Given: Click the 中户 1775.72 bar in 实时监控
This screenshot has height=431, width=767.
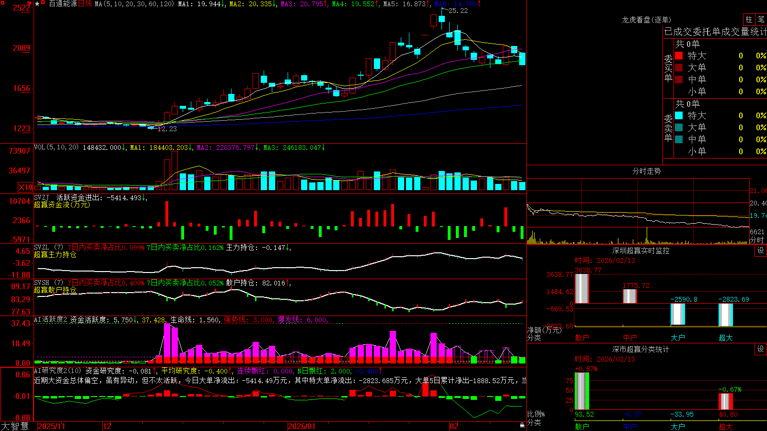Looking at the screenshot, I should click(x=630, y=296).
